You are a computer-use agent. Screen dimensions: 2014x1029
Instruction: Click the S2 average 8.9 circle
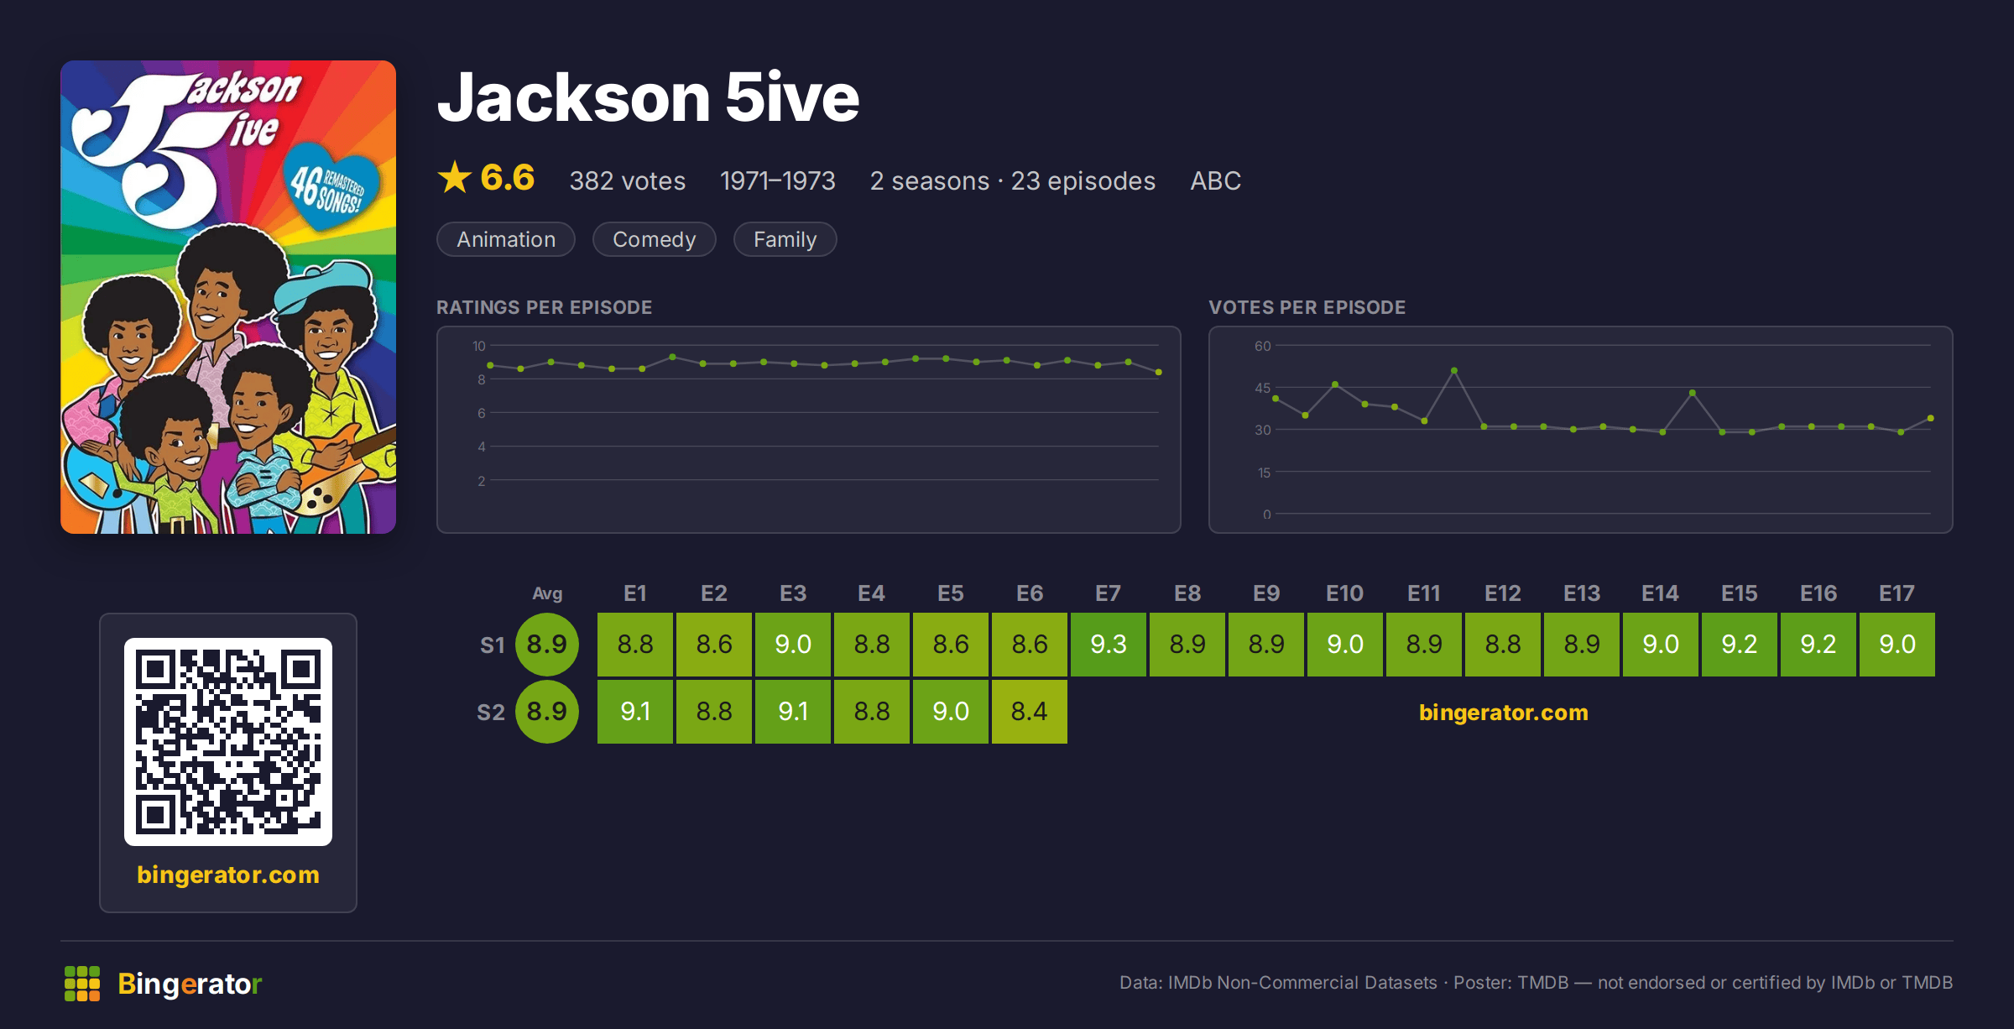[547, 712]
